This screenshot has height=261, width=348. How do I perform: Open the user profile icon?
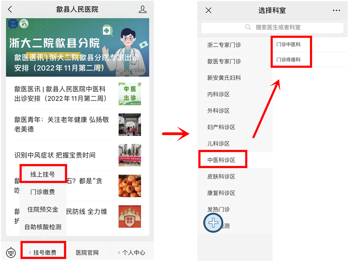(x=142, y=9)
